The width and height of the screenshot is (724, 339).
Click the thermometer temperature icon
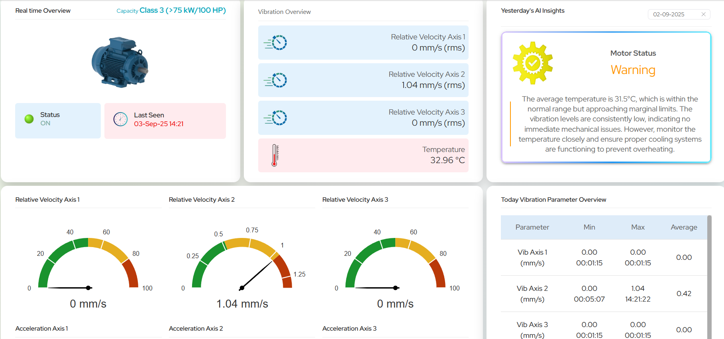(275, 155)
